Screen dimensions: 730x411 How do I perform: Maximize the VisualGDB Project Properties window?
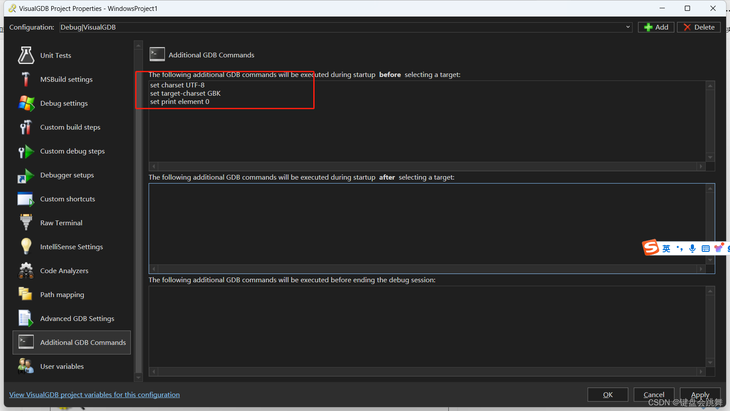(687, 8)
